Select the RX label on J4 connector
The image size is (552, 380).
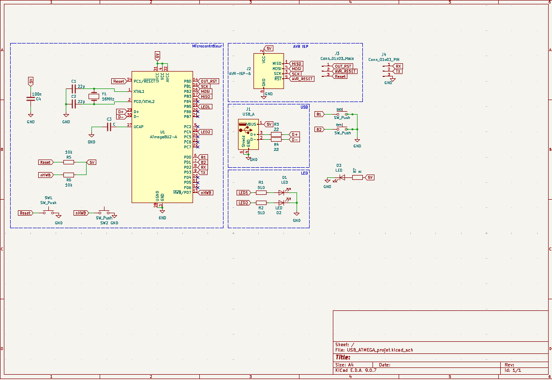click(398, 66)
